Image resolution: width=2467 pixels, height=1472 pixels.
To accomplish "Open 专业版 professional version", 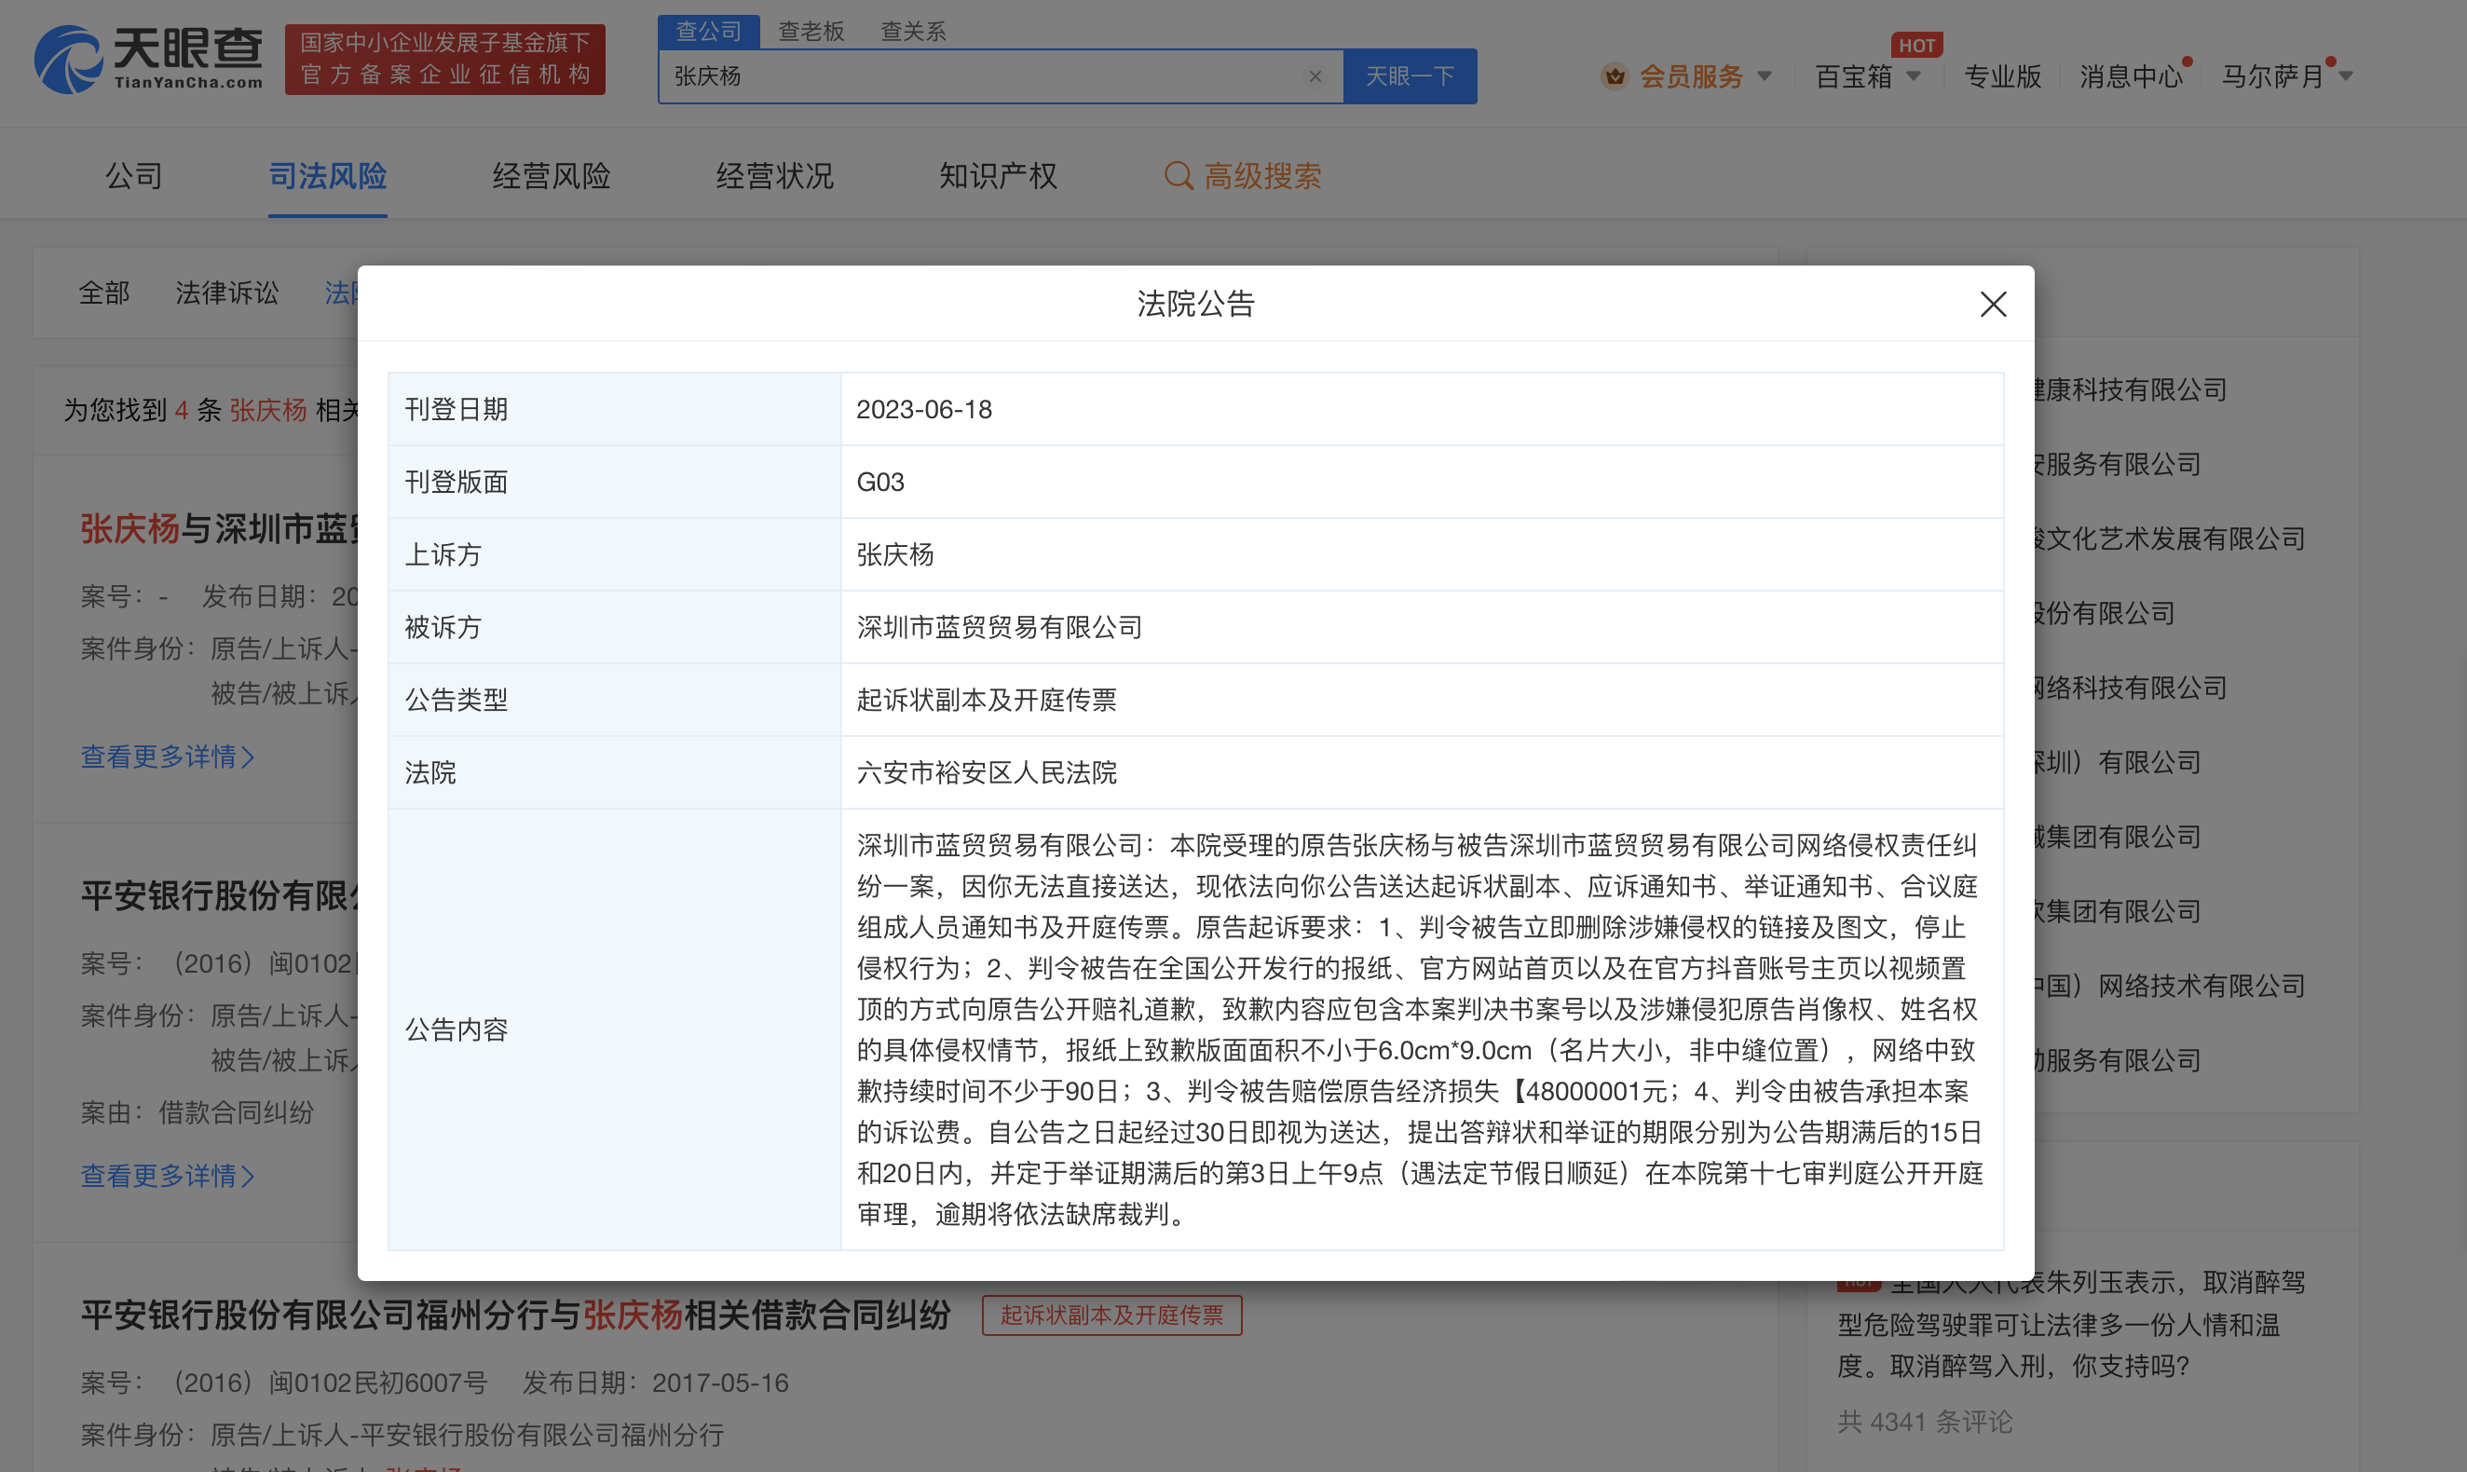I will (2002, 76).
